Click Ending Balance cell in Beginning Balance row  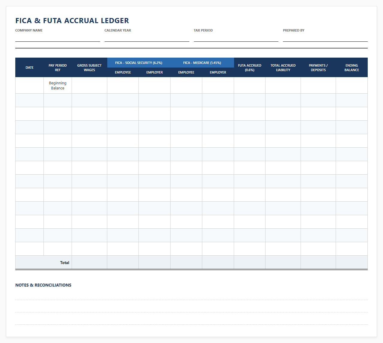coord(352,86)
